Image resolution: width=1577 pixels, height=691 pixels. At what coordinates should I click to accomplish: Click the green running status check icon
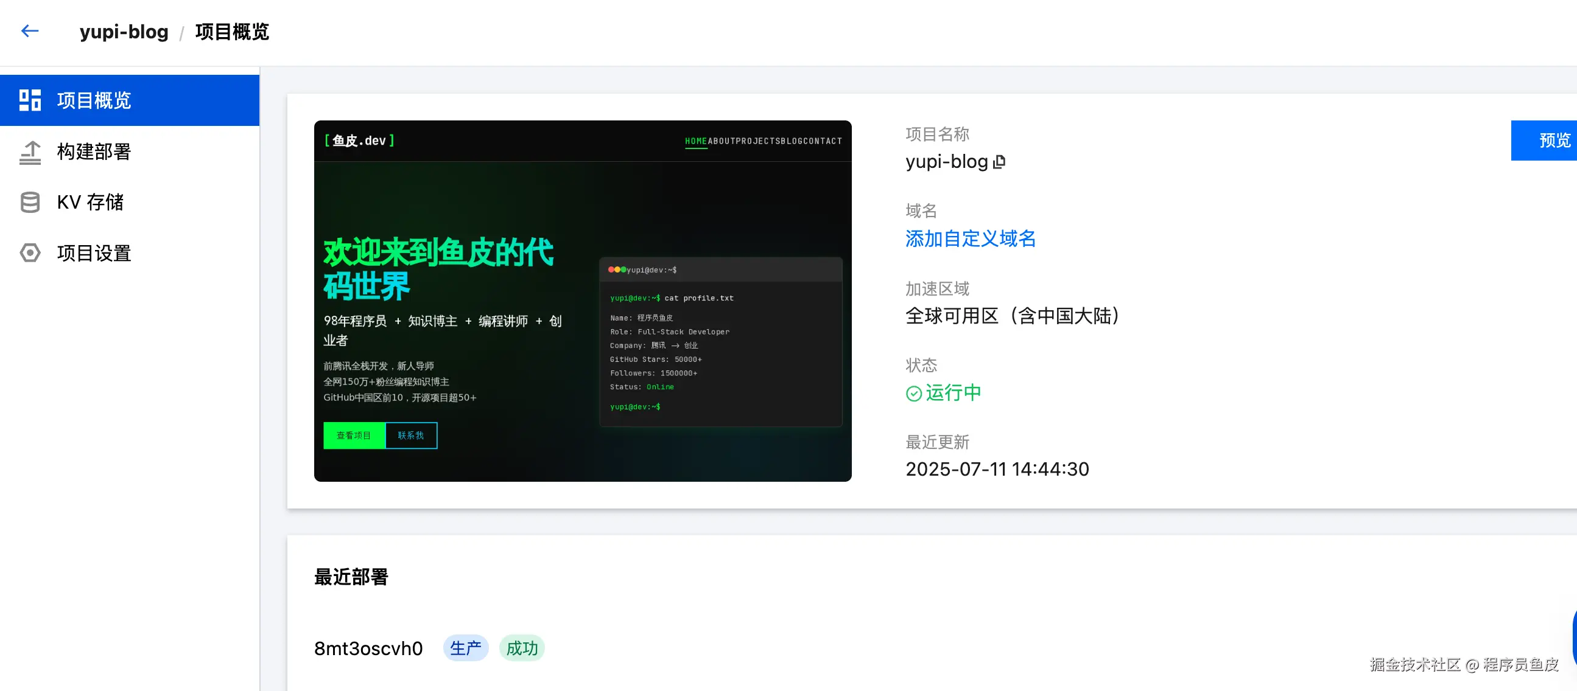point(913,394)
